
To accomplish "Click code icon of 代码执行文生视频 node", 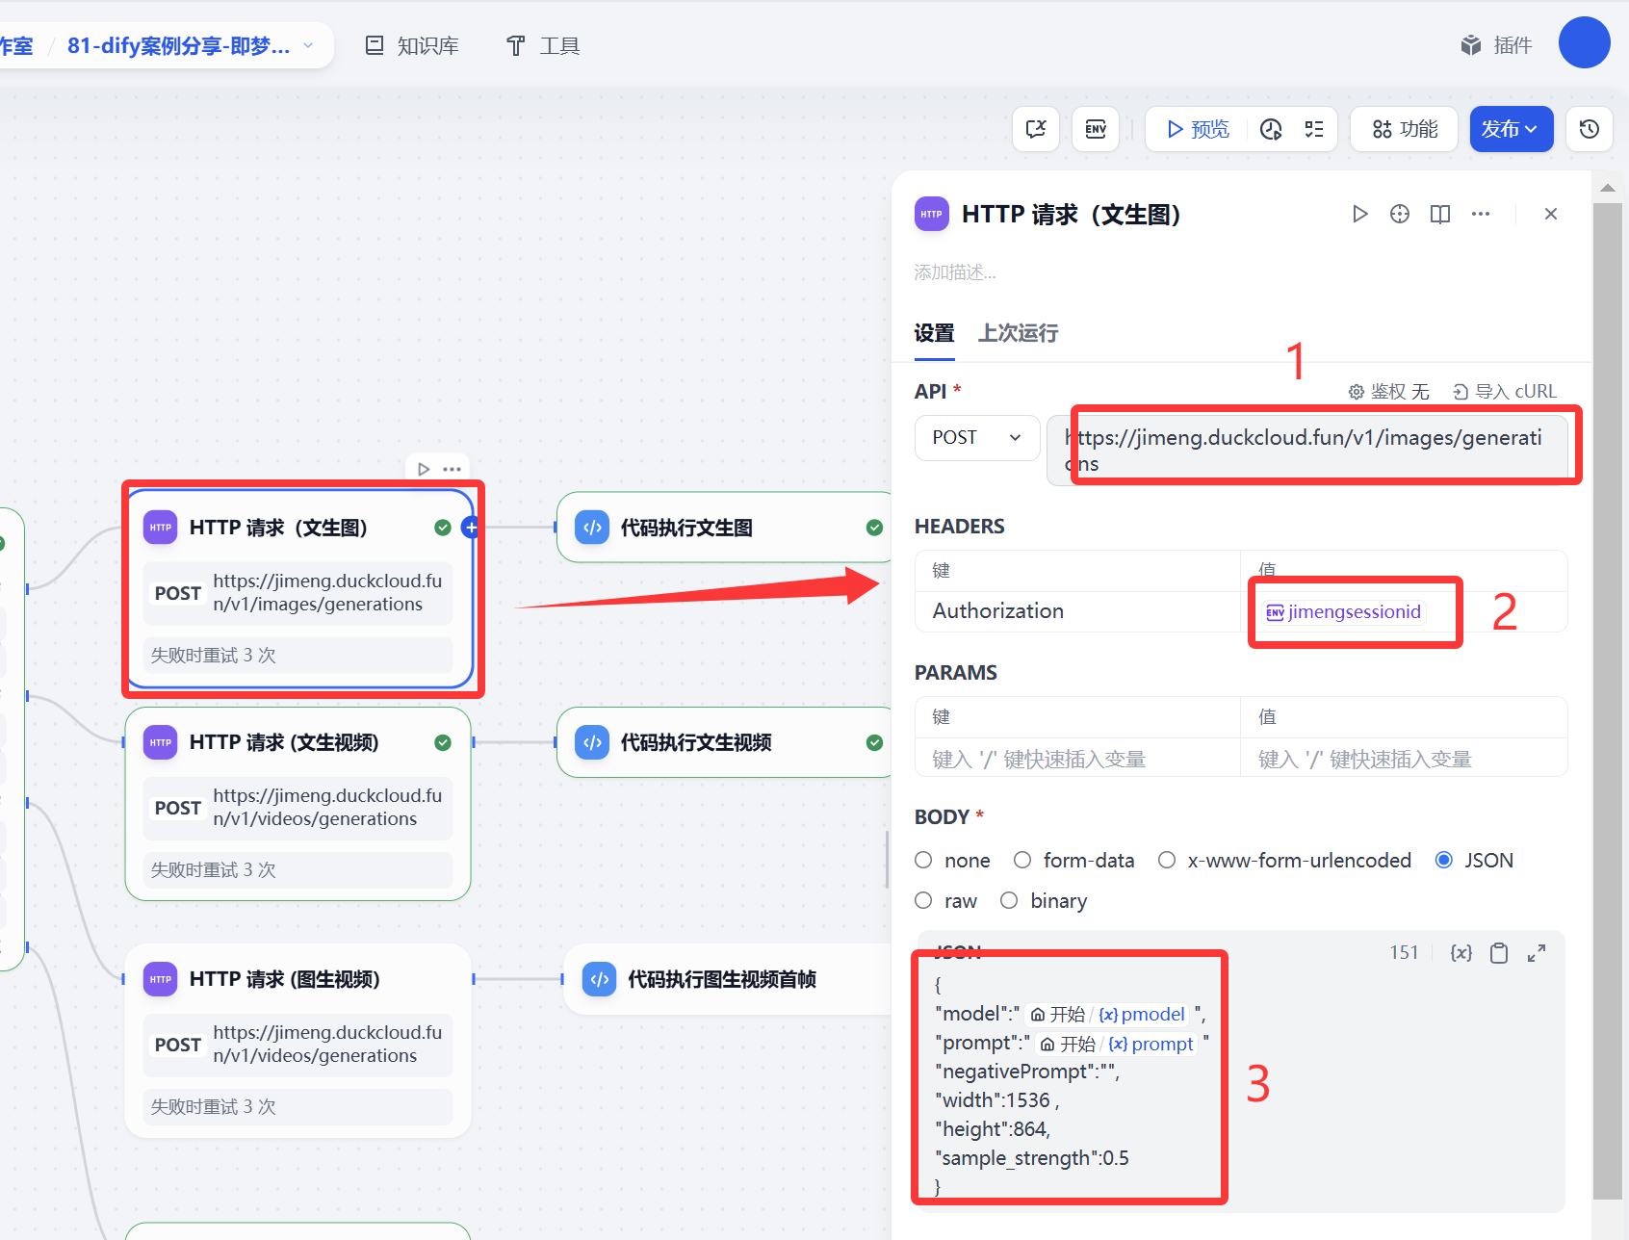I will point(592,742).
